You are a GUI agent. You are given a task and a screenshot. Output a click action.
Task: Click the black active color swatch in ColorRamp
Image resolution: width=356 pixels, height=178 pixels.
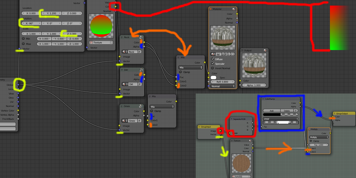[x=272, y=115]
